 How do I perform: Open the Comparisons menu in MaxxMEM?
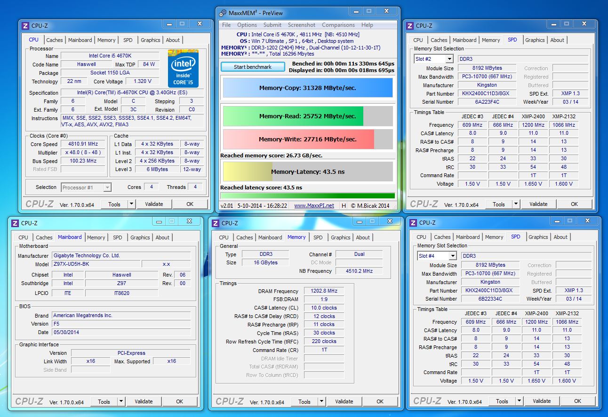pyautogui.click(x=338, y=25)
